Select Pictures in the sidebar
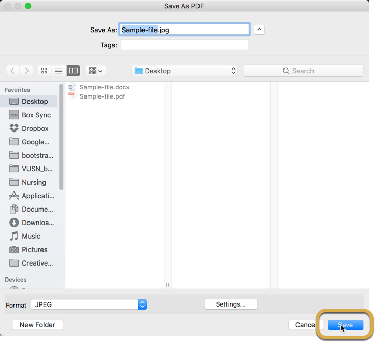Screen dimensions: 384x347 [x=34, y=249]
